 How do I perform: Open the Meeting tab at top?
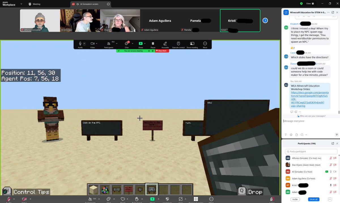click(x=34, y=4)
